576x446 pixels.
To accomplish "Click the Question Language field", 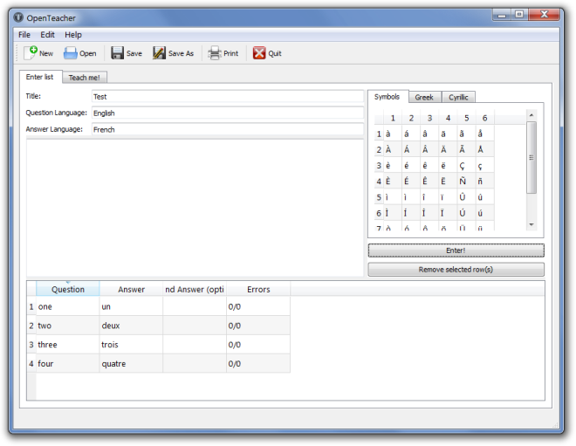I will 228,113.
